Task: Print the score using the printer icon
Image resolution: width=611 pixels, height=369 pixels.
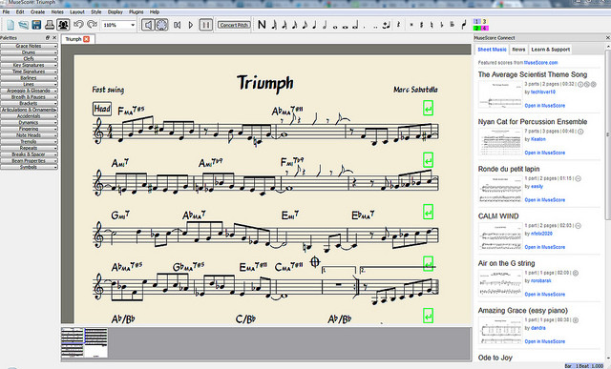Action: (x=50, y=25)
